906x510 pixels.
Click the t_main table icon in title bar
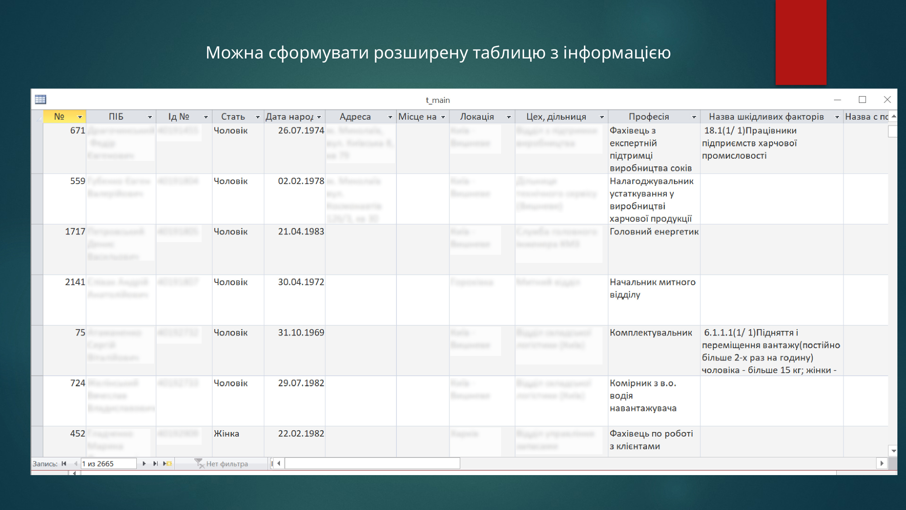[40, 100]
